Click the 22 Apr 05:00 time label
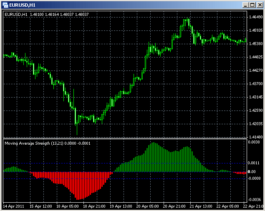Screen dimensions: 265x211 point(228,206)
